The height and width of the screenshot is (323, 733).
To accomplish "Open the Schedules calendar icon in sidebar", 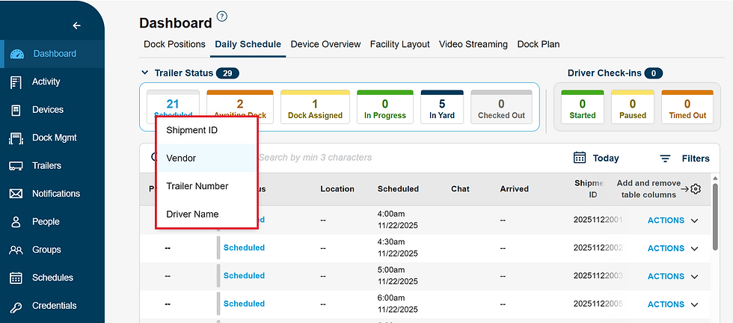I will point(16,277).
